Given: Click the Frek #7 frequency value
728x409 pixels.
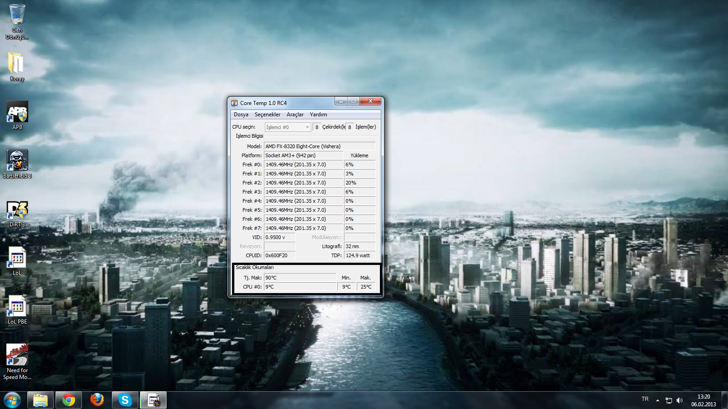Looking at the screenshot, I should click(x=303, y=228).
